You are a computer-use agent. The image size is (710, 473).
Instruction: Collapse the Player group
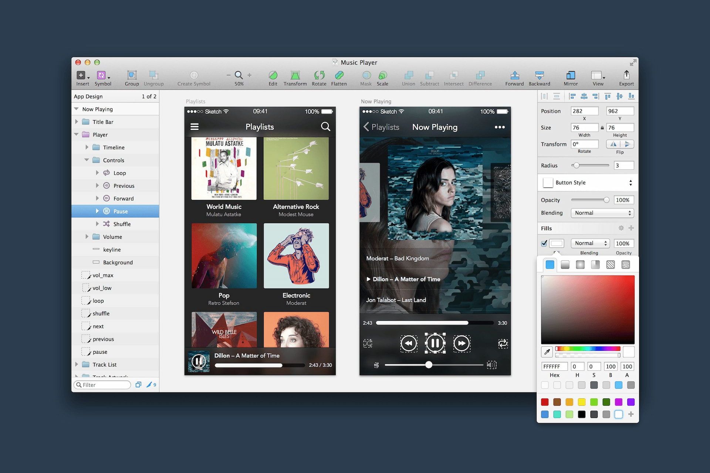(77, 135)
